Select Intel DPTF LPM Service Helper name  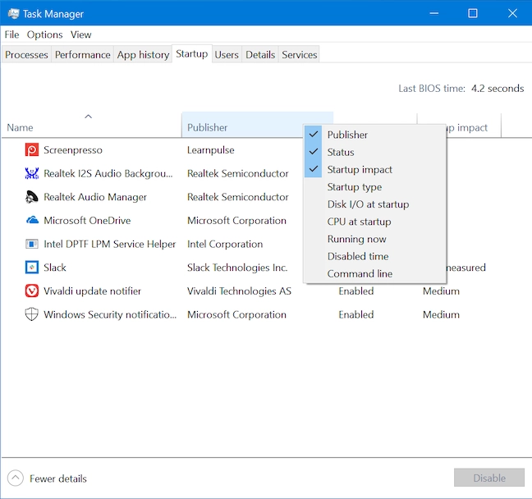(x=110, y=244)
